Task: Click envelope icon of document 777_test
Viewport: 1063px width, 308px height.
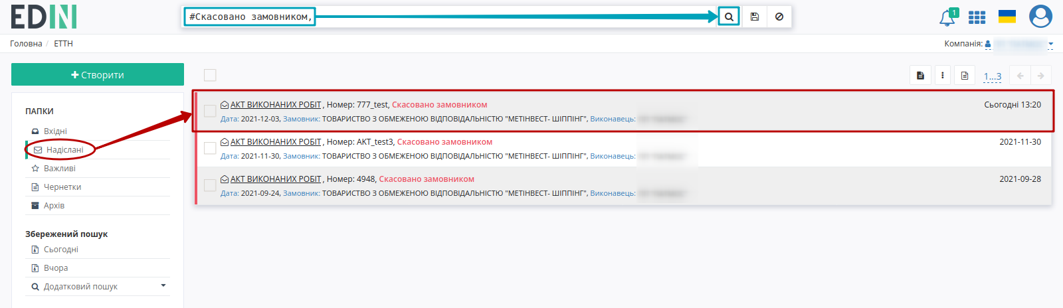Action: [225, 105]
